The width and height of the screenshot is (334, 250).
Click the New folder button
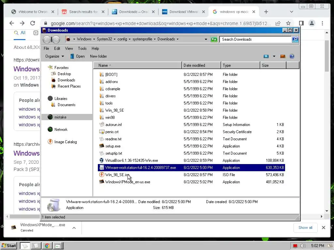coord(99,56)
